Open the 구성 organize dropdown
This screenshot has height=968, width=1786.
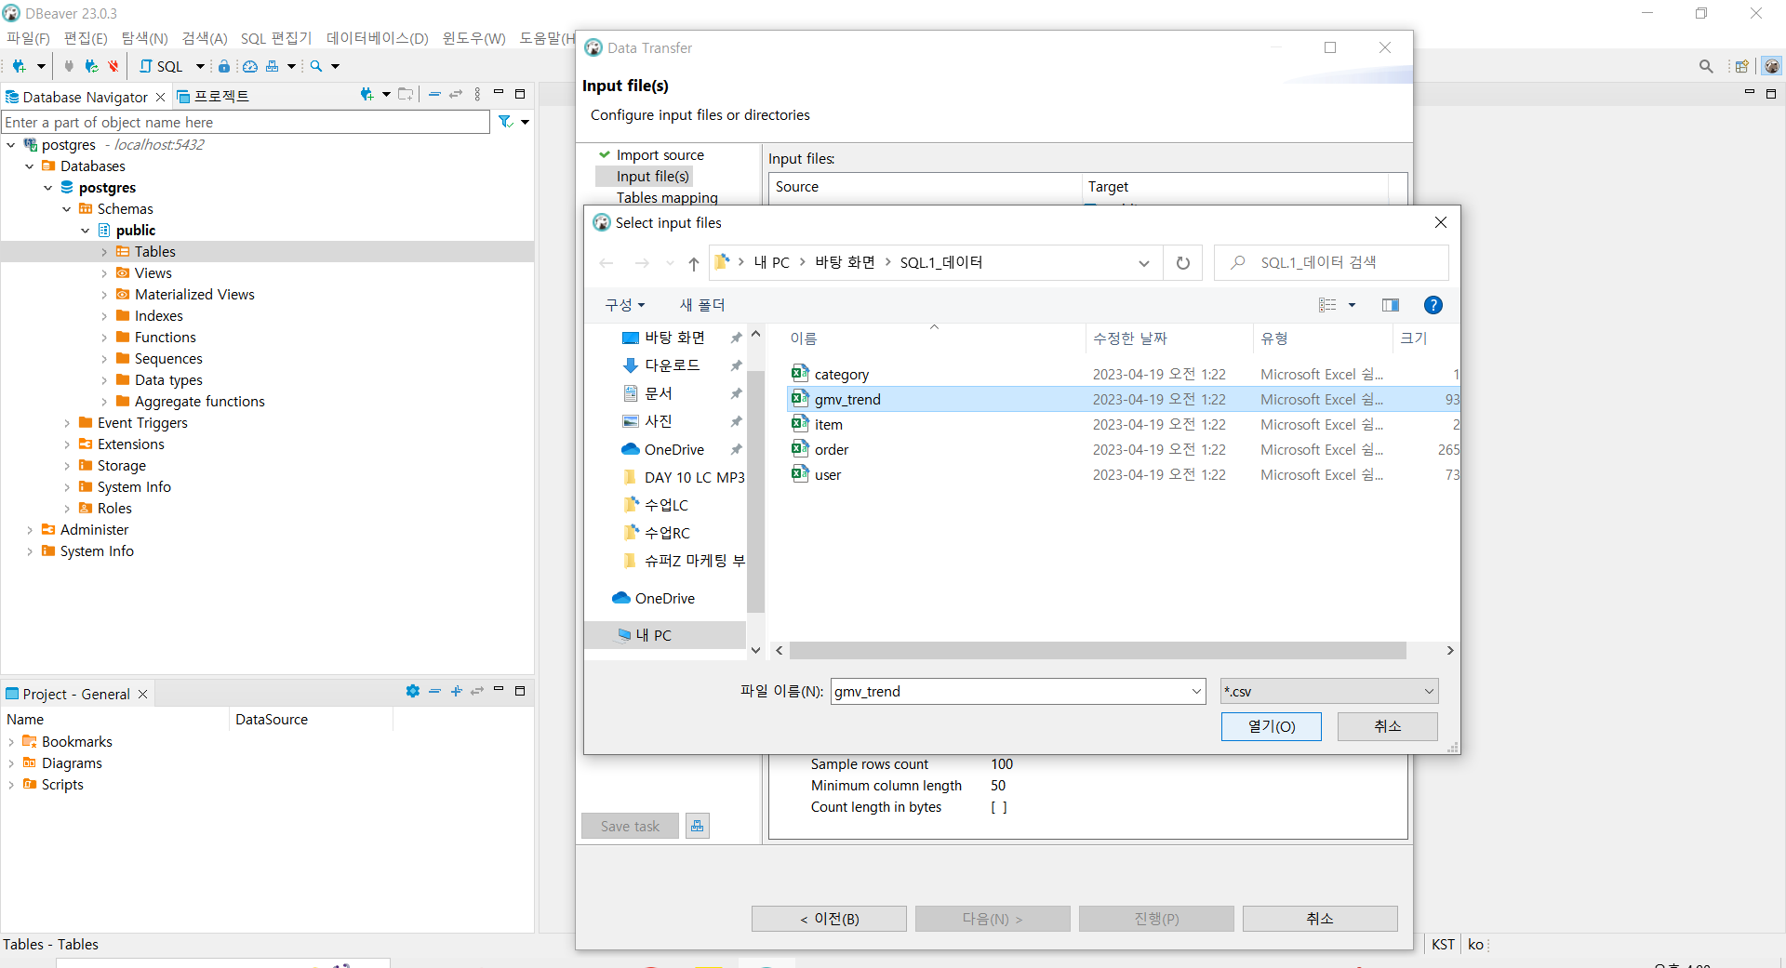625,305
